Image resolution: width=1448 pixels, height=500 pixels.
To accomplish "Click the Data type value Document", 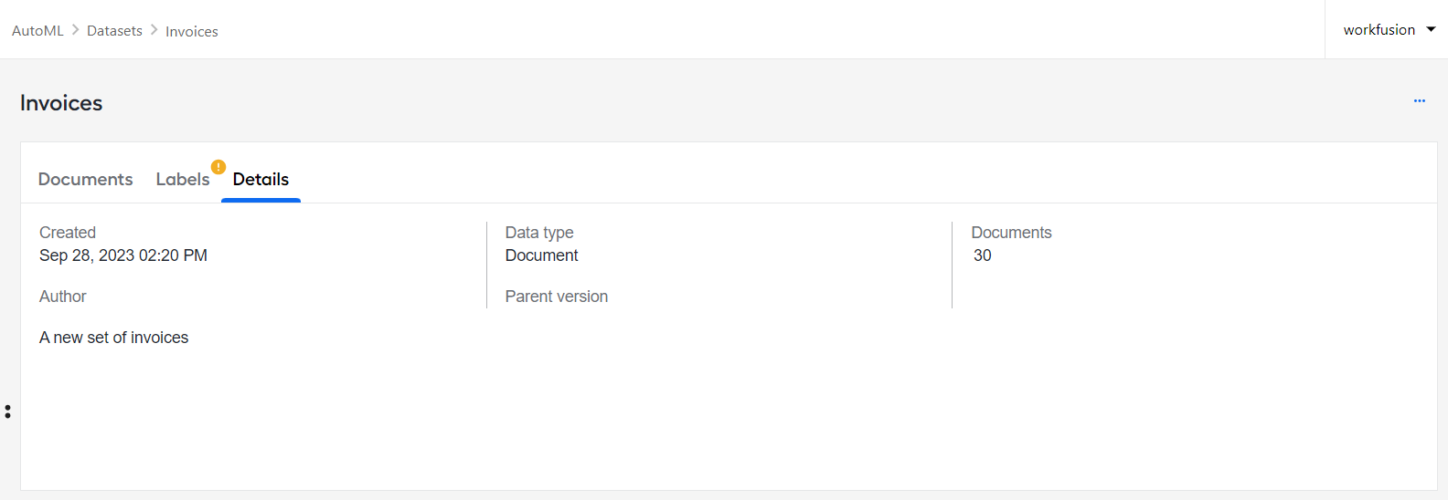I will click(541, 255).
